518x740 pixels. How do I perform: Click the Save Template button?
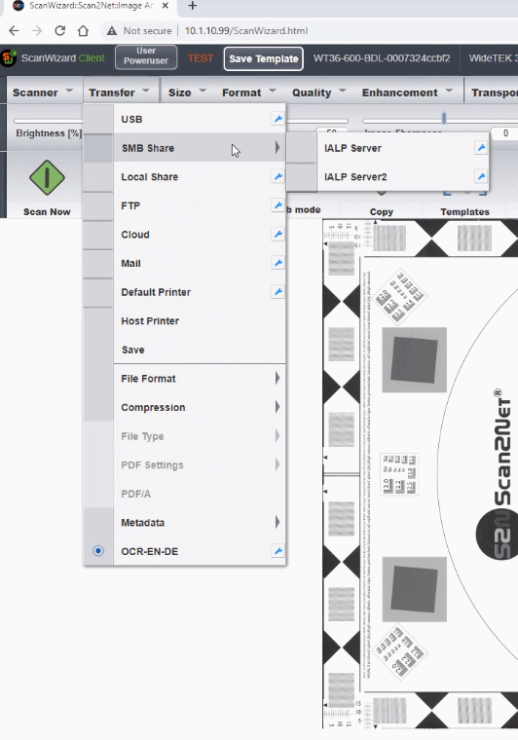pyautogui.click(x=263, y=59)
